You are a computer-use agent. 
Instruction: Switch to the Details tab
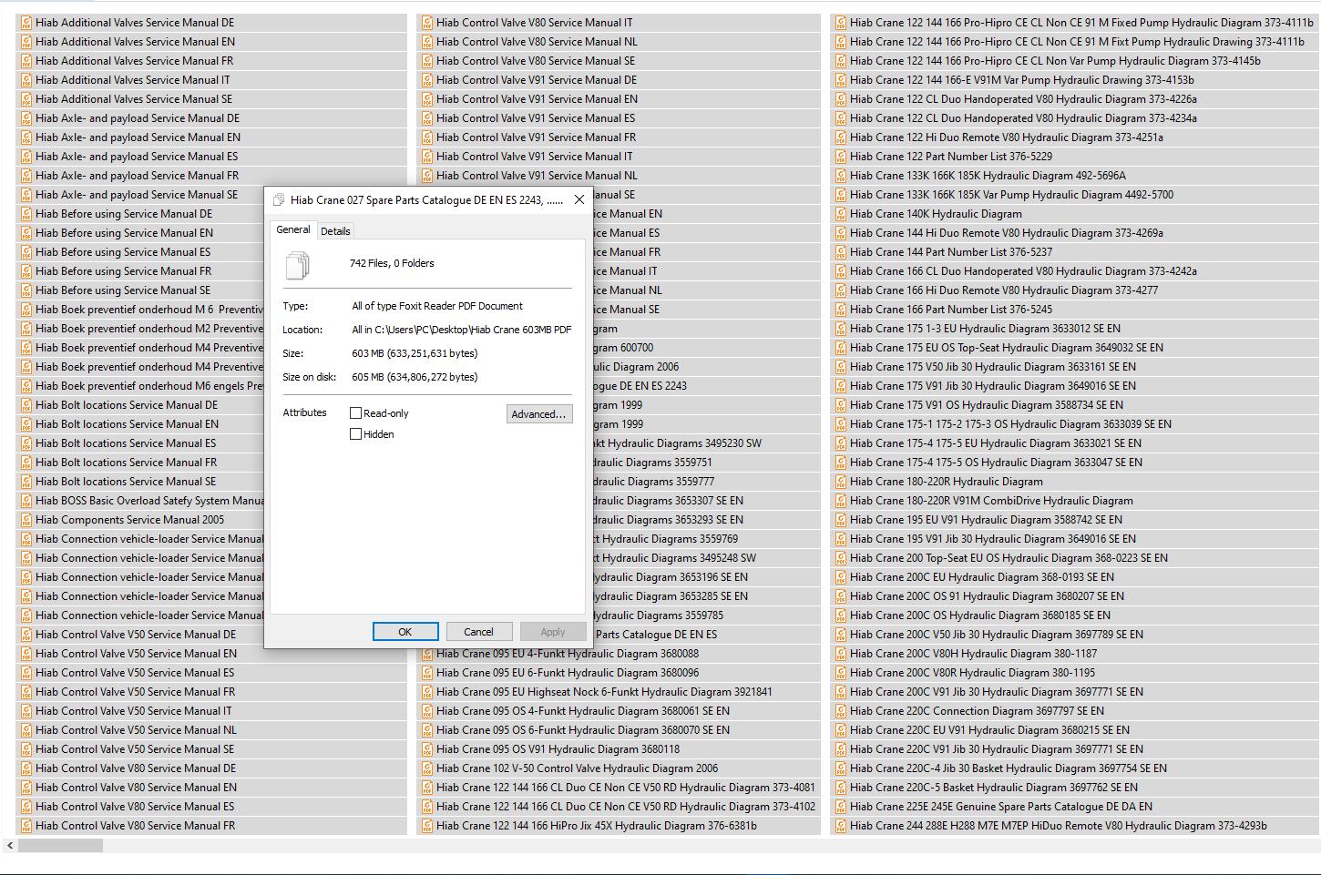(335, 231)
